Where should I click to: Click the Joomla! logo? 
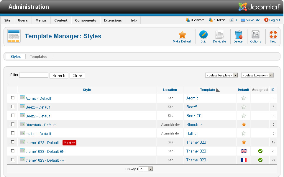click(x=259, y=7)
